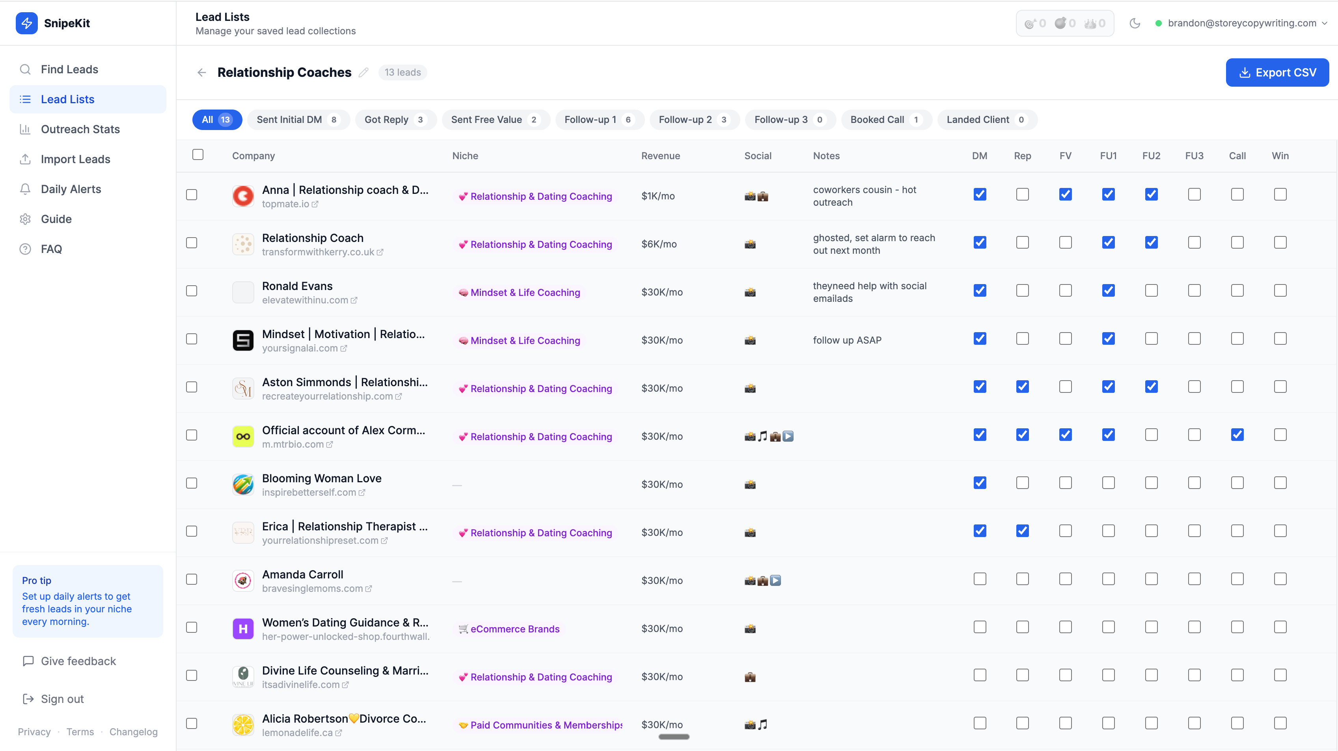
Task: Open Daily Alerts bell icon in sidebar
Action: click(x=25, y=189)
